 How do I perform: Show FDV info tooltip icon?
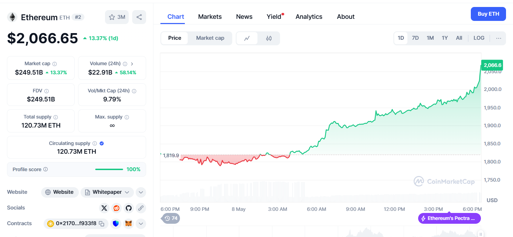tap(46, 91)
